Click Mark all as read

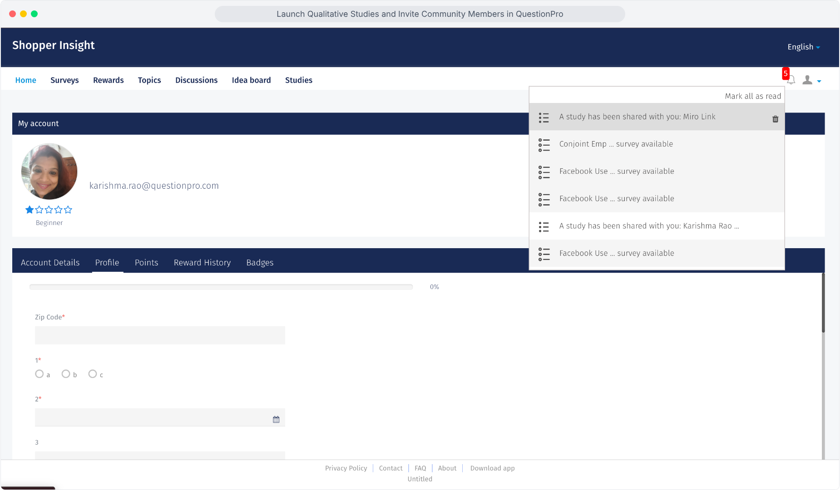[x=753, y=96]
